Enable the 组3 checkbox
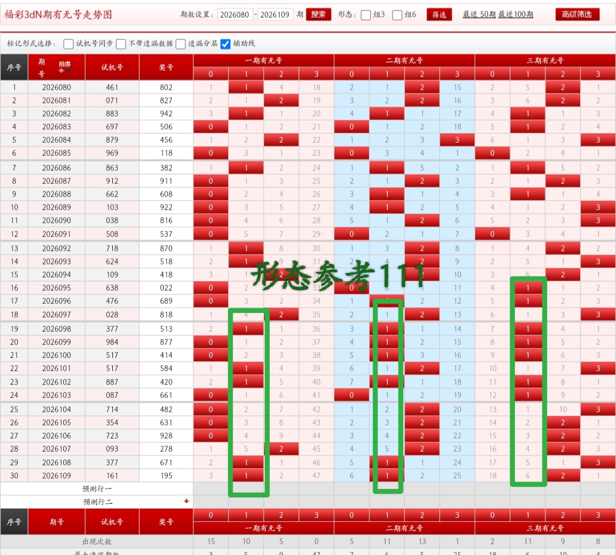 [366, 15]
